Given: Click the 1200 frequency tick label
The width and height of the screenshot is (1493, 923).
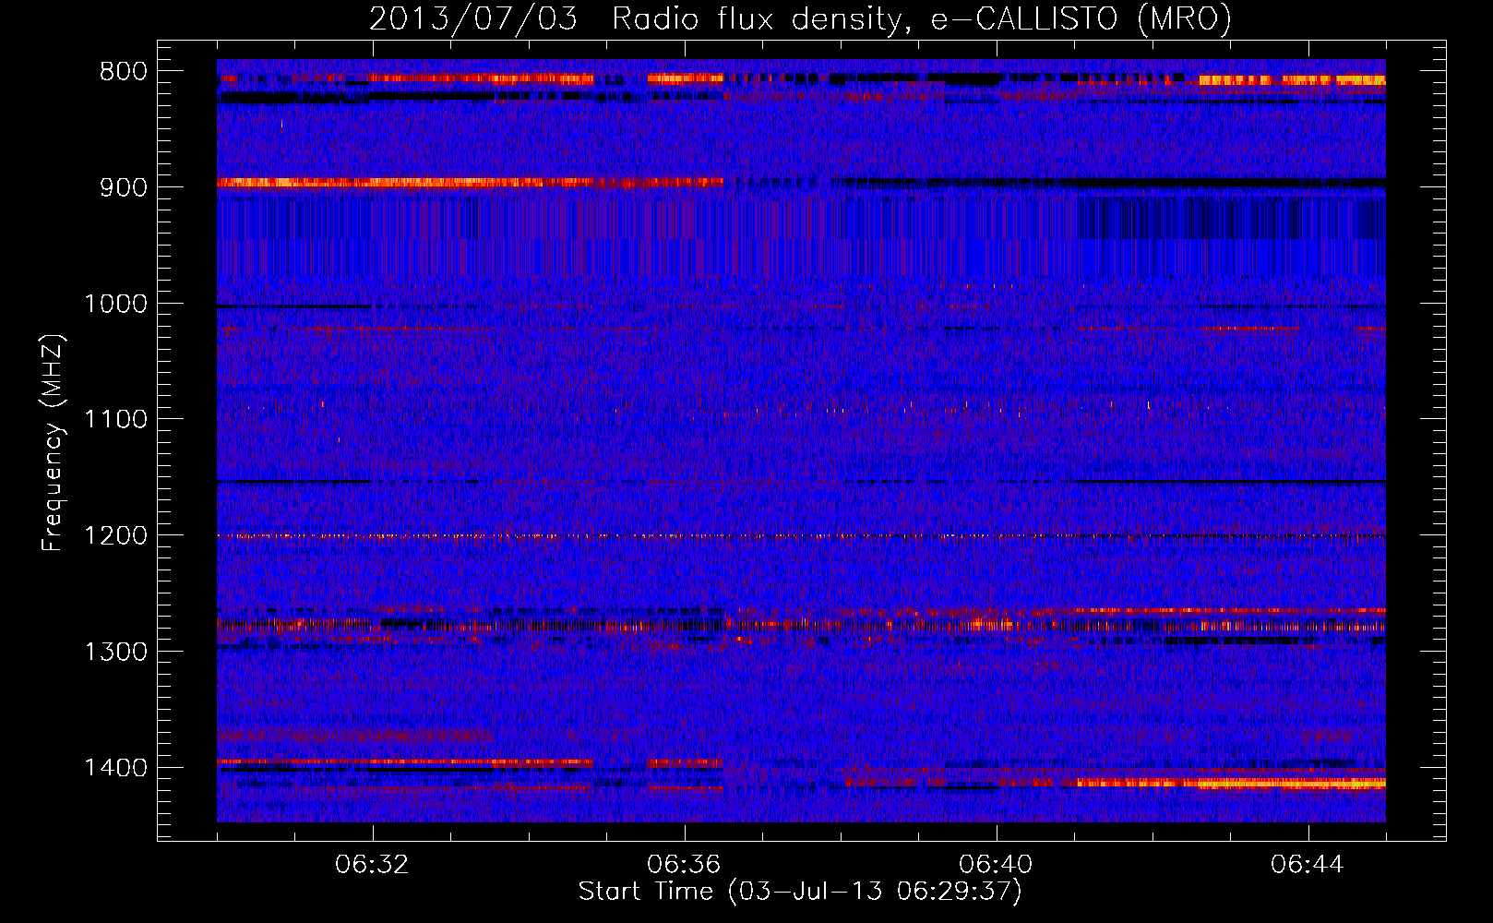Looking at the screenshot, I should pyautogui.click(x=115, y=536).
